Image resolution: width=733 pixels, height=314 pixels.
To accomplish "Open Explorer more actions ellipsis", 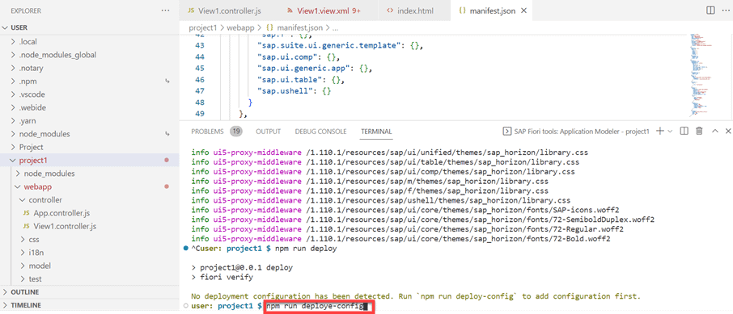I will click(x=166, y=10).
